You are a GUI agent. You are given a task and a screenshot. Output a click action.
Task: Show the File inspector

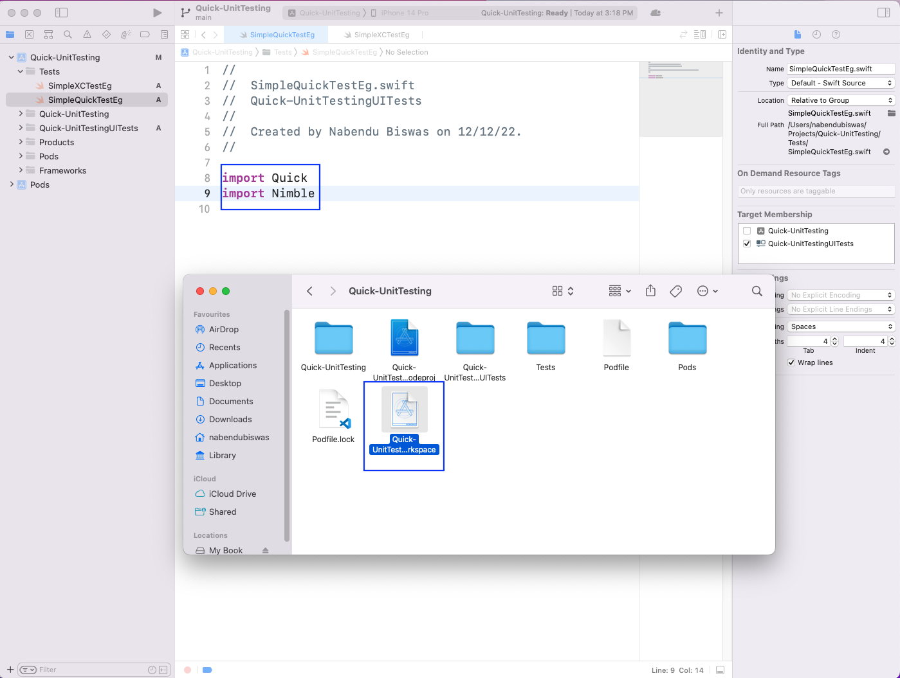coord(798,35)
